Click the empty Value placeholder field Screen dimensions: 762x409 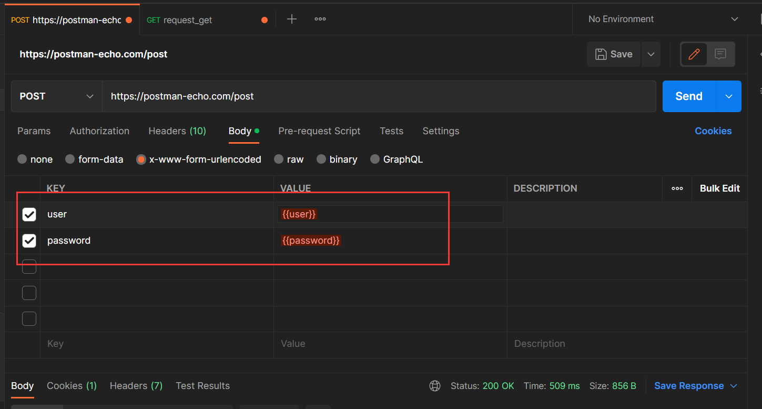(390, 344)
